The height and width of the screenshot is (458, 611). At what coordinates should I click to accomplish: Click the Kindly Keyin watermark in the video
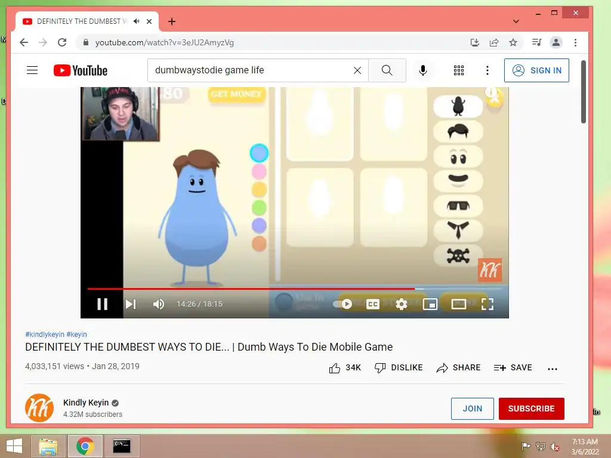coord(490,270)
